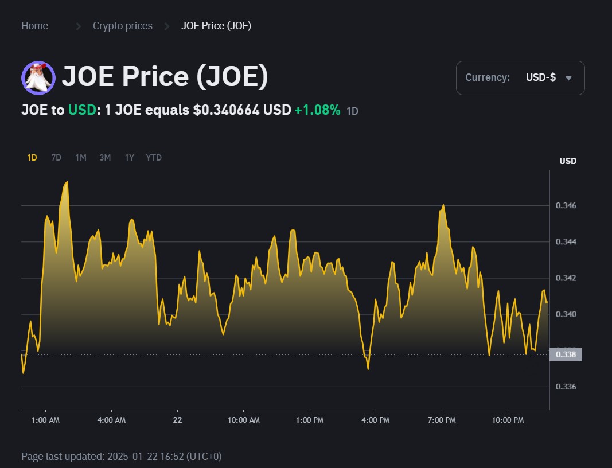Click the 4:00 AM time axis label
612x468 pixels.
tap(112, 420)
